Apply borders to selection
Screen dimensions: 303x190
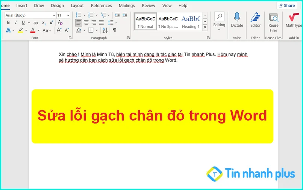(91, 30)
